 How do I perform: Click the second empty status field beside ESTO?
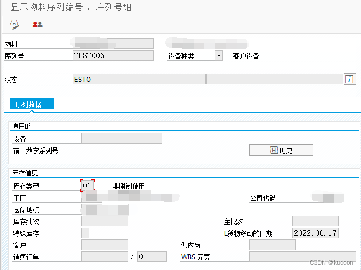(x=274, y=80)
